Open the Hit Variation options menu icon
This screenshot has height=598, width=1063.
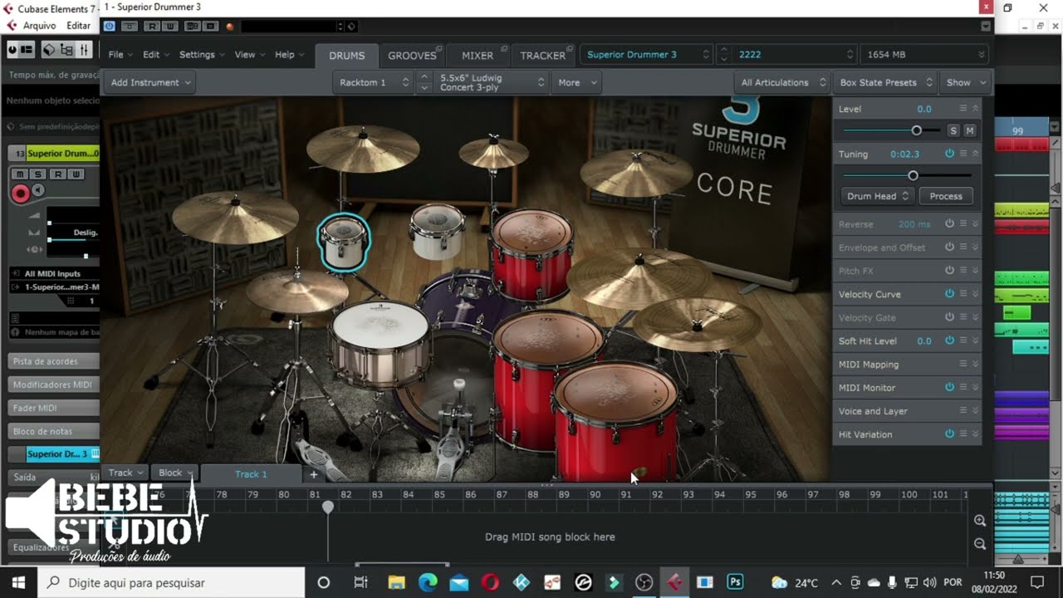click(x=963, y=434)
